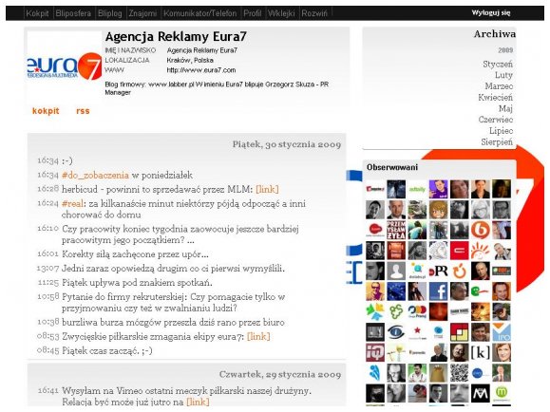The height and width of the screenshot is (412, 550).
Task: Open the purple background boy avatar
Action: click(x=438, y=189)
